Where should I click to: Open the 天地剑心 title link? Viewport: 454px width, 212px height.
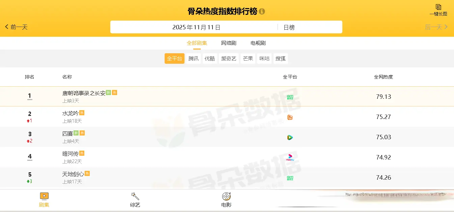[x=73, y=174]
